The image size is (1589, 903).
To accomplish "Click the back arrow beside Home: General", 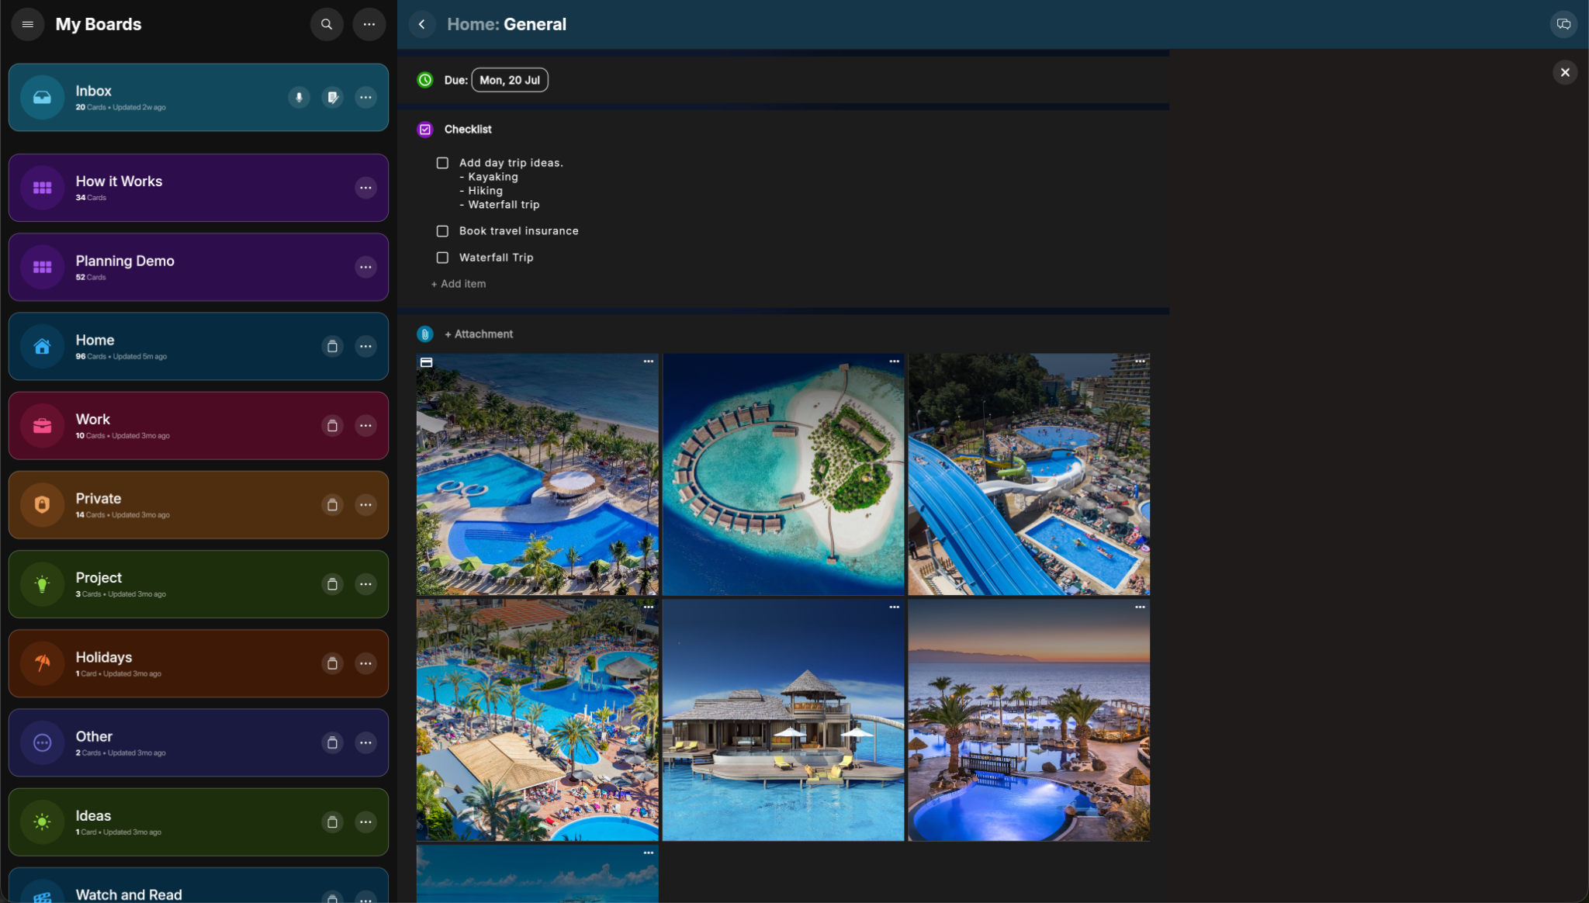I will click(423, 24).
